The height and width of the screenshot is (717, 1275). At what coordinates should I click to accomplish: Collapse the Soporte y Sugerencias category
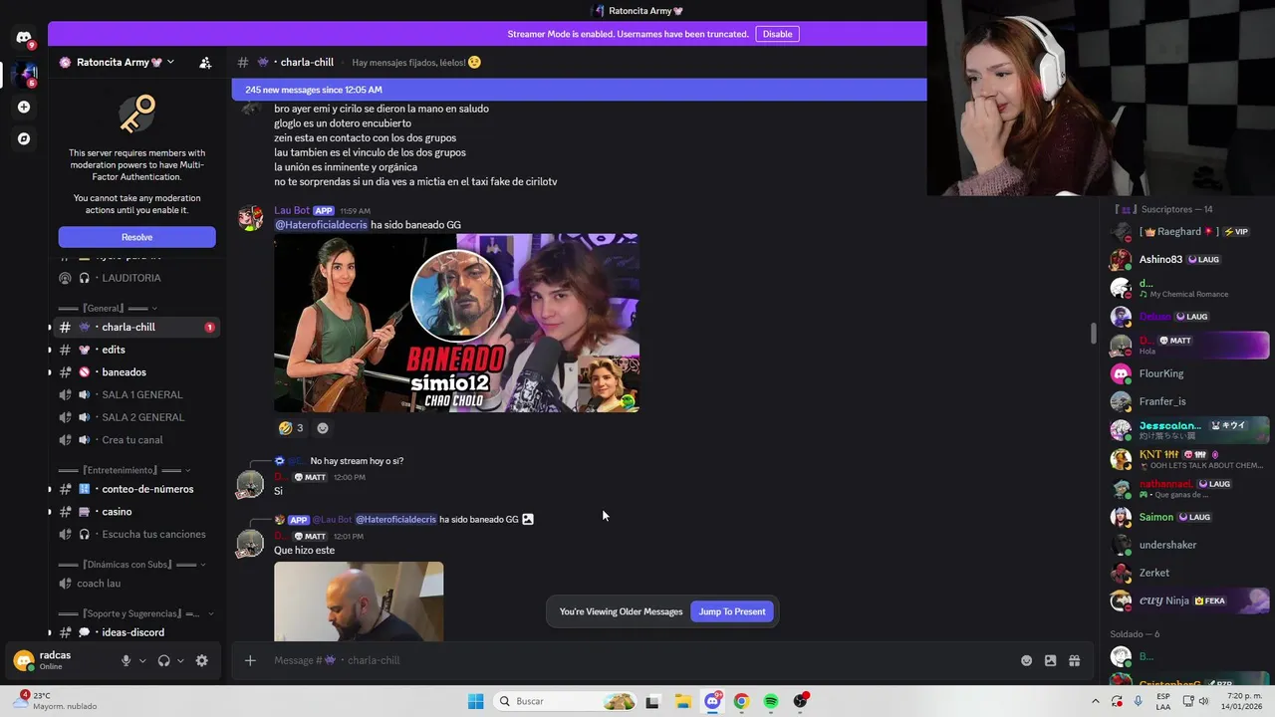coord(136,613)
